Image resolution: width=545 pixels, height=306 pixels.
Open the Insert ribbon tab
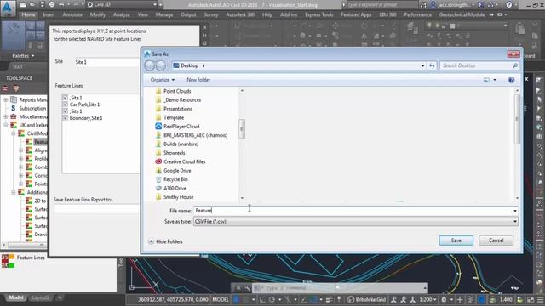pos(49,14)
